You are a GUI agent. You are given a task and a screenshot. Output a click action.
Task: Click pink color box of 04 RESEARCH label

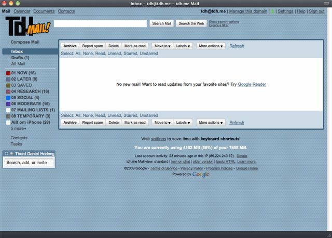click(8, 91)
